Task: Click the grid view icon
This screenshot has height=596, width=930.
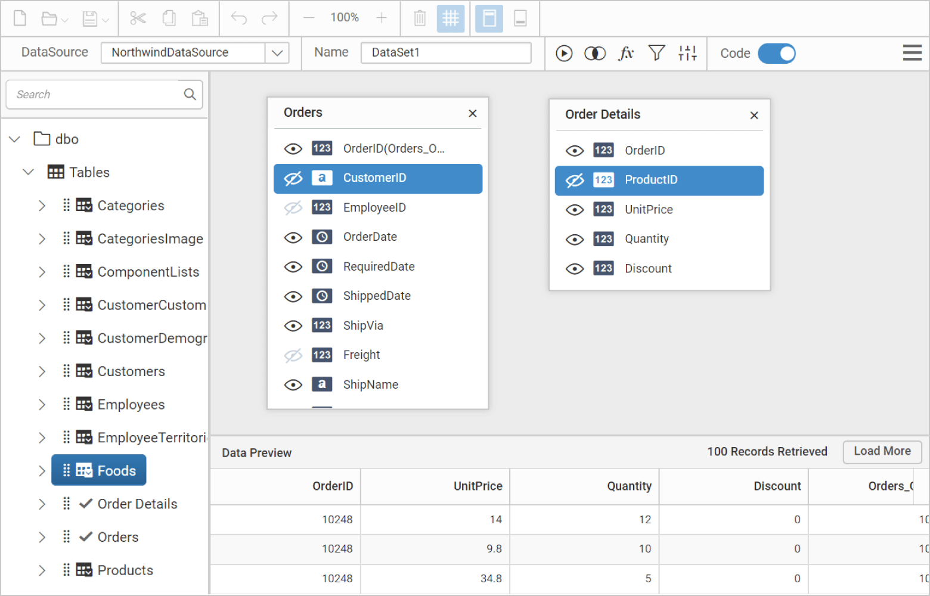Action: (451, 18)
